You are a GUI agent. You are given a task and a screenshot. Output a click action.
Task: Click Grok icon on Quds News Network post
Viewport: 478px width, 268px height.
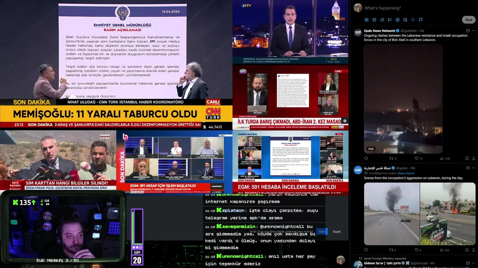(x=468, y=31)
